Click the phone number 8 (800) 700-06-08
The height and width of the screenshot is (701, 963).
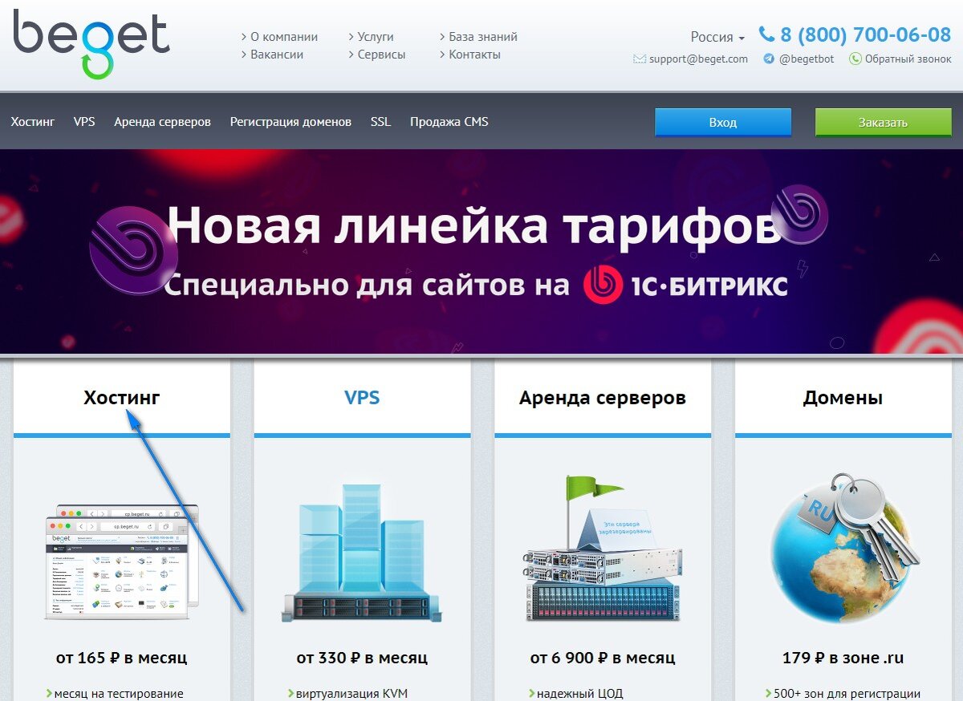(x=865, y=34)
